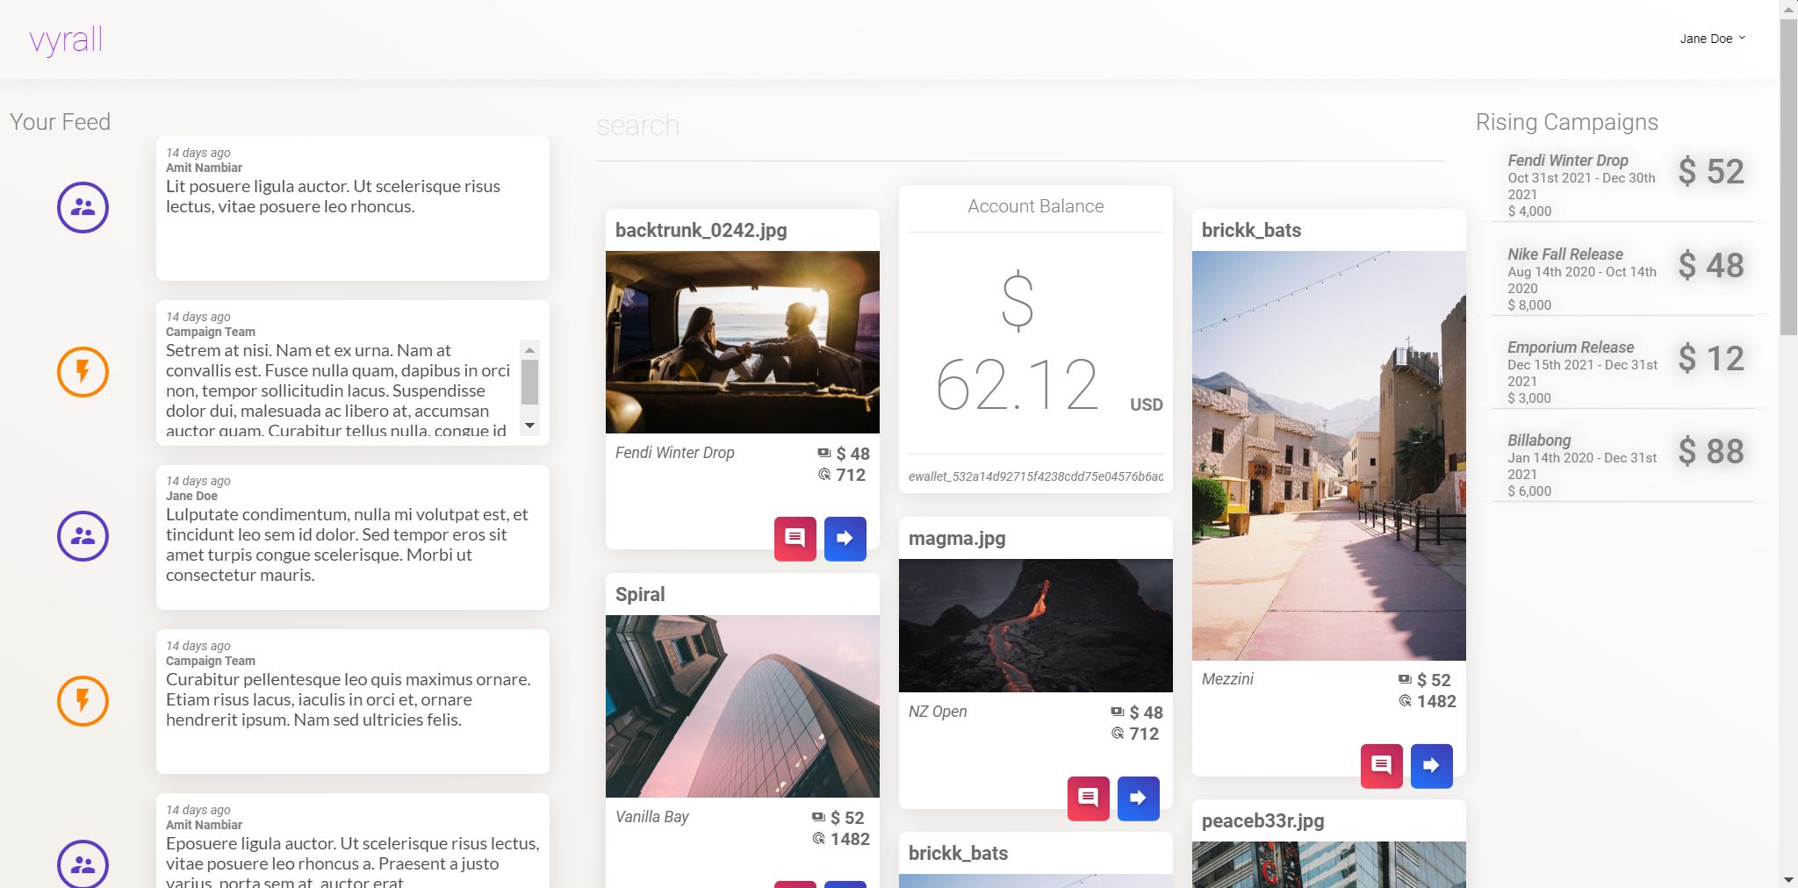
Task: Click the lightning icon beside Curabitur pellentesque post
Action: [83, 700]
